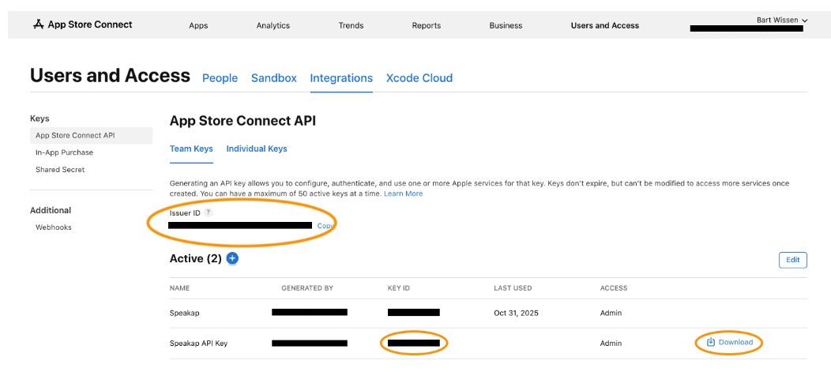Viewport: 831px width, 387px height.
Task: Switch to the Xcode Cloud tab
Action: click(419, 78)
